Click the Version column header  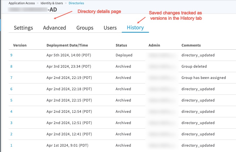pos(20,45)
